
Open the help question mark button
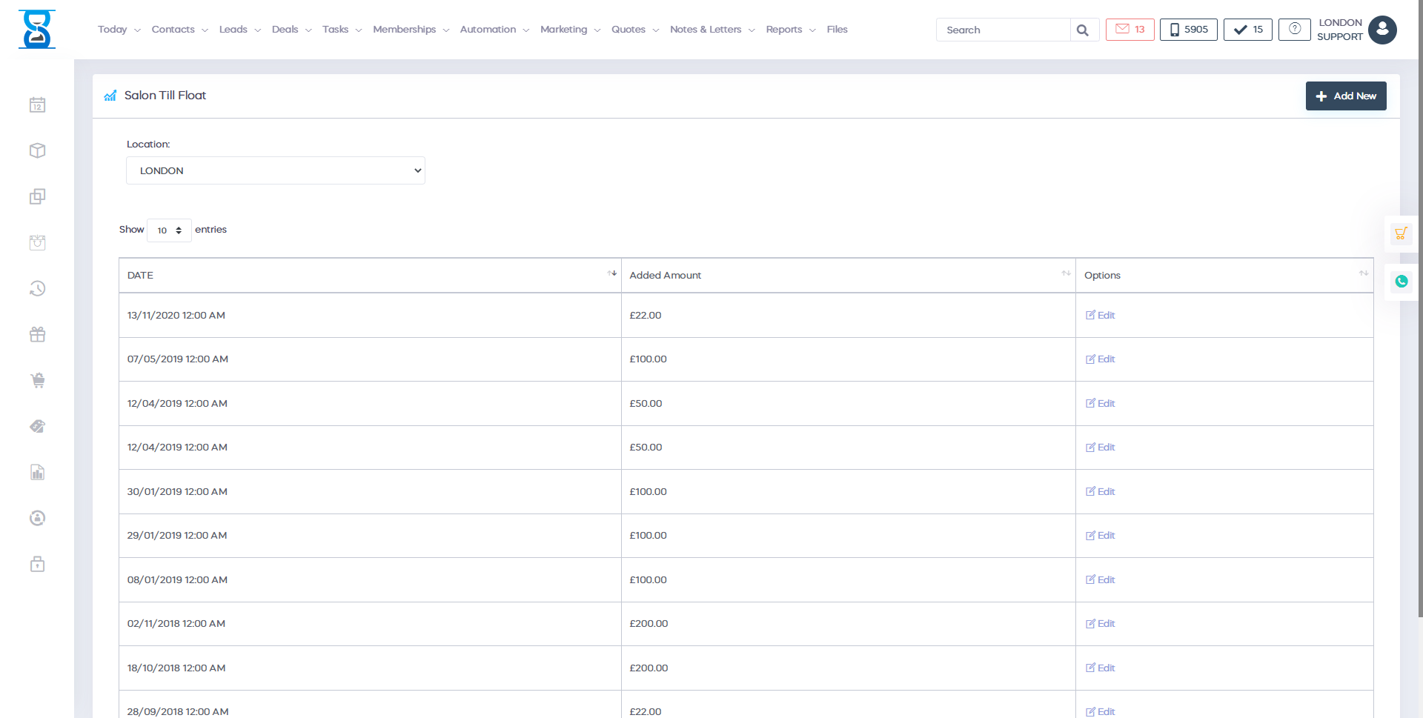(1294, 30)
